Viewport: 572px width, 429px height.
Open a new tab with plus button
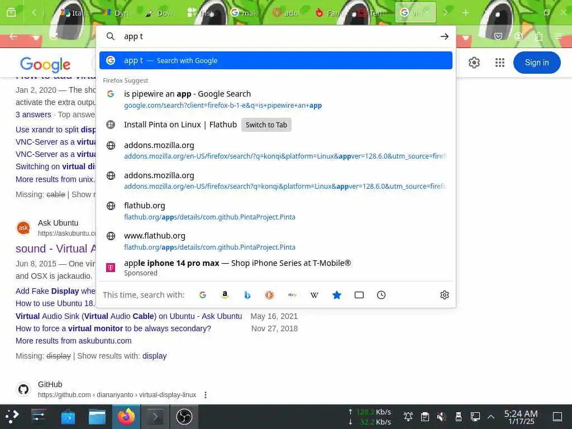pyautogui.click(x=465, y=13)
